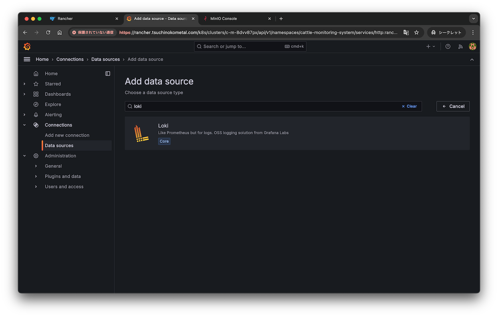Close the Rancher browser tab
Viewport: 498px width, 317px height.
117,18
